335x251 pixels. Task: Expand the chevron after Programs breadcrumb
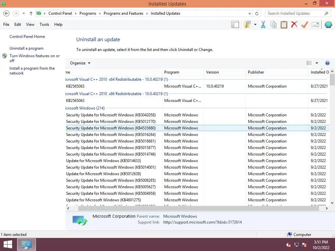pyautogui.click(x=100, y=13)
